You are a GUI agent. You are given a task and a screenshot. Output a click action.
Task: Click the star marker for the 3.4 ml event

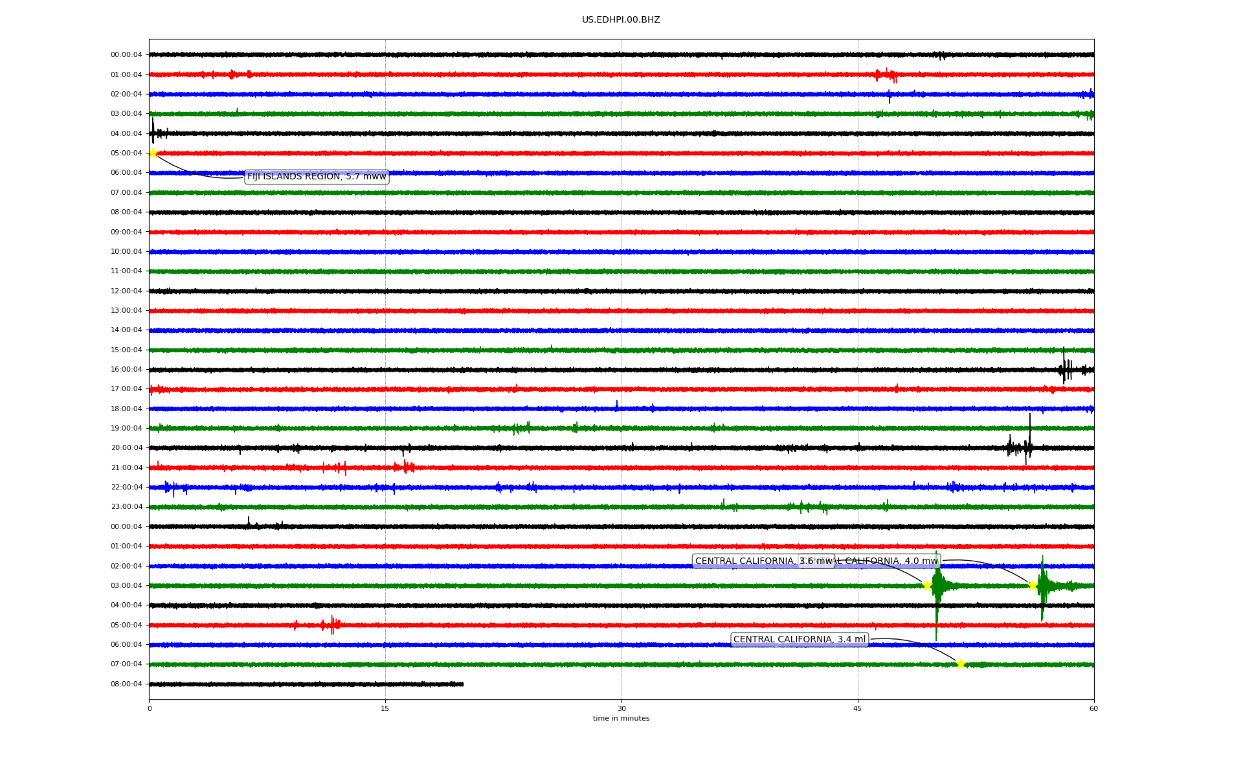tap(961, 664)
